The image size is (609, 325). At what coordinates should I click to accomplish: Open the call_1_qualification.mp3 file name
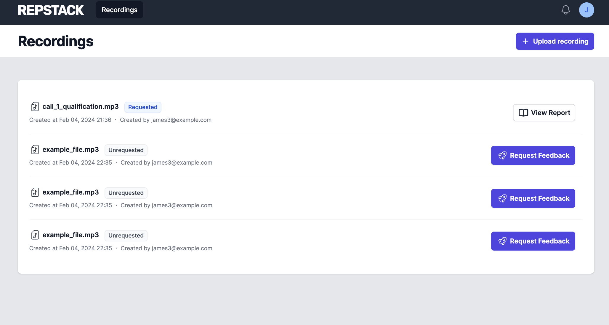pos(80,106)
